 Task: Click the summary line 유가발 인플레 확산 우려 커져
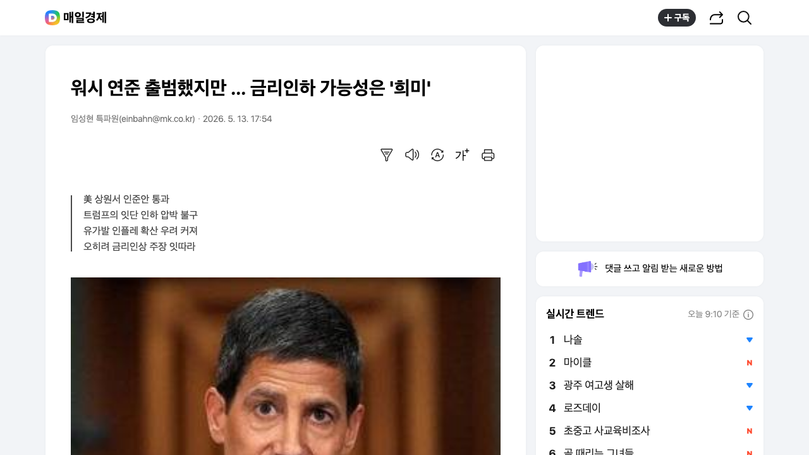point(140,231)
